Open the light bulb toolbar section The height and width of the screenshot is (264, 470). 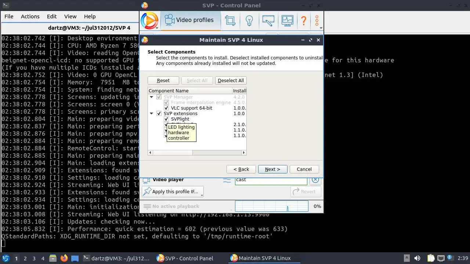pyautogui.click(x=249, y=20)
